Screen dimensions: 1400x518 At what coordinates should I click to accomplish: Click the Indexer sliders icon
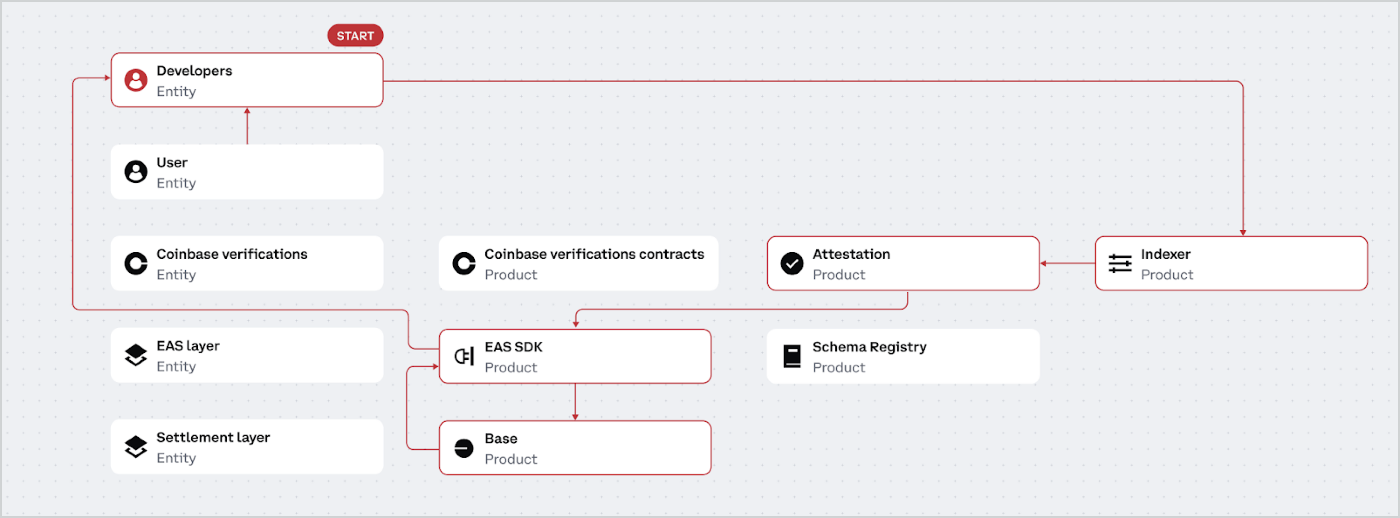point(1120,263)
